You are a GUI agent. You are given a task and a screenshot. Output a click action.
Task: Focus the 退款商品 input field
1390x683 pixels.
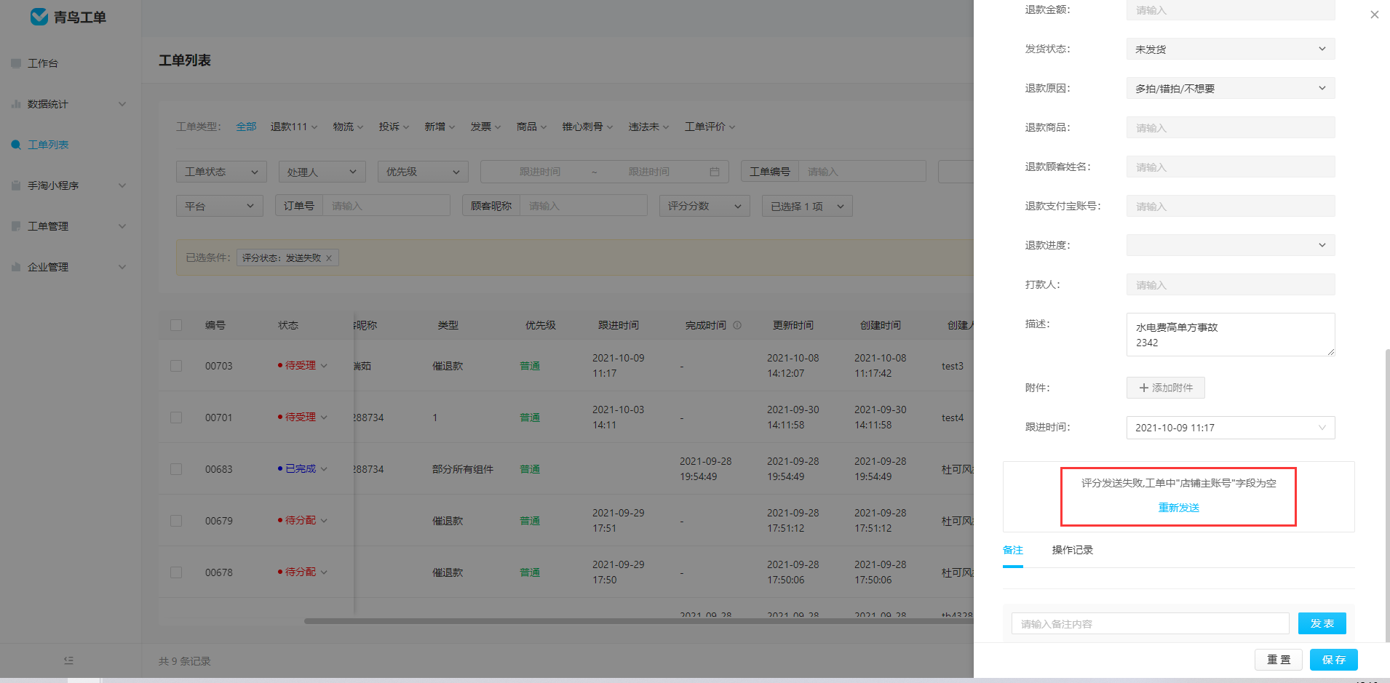(x=1231, y=127)
